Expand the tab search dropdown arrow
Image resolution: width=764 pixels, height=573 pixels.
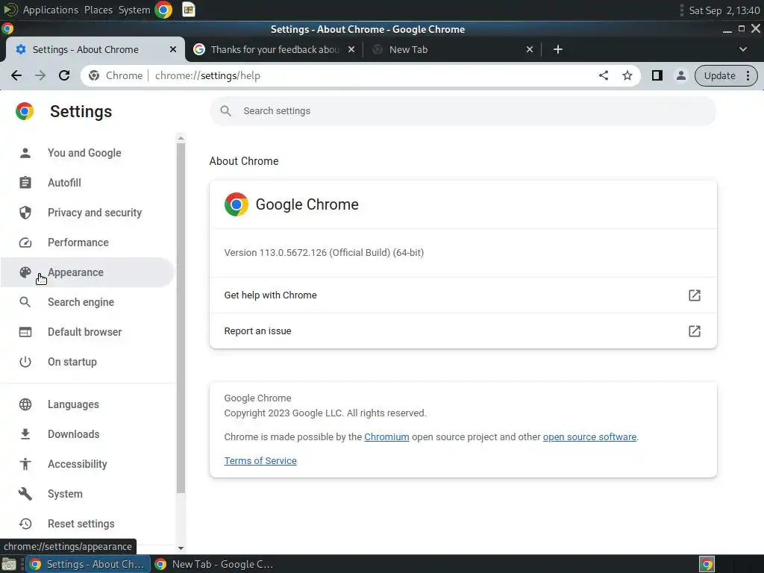click(x=742, y=49)
